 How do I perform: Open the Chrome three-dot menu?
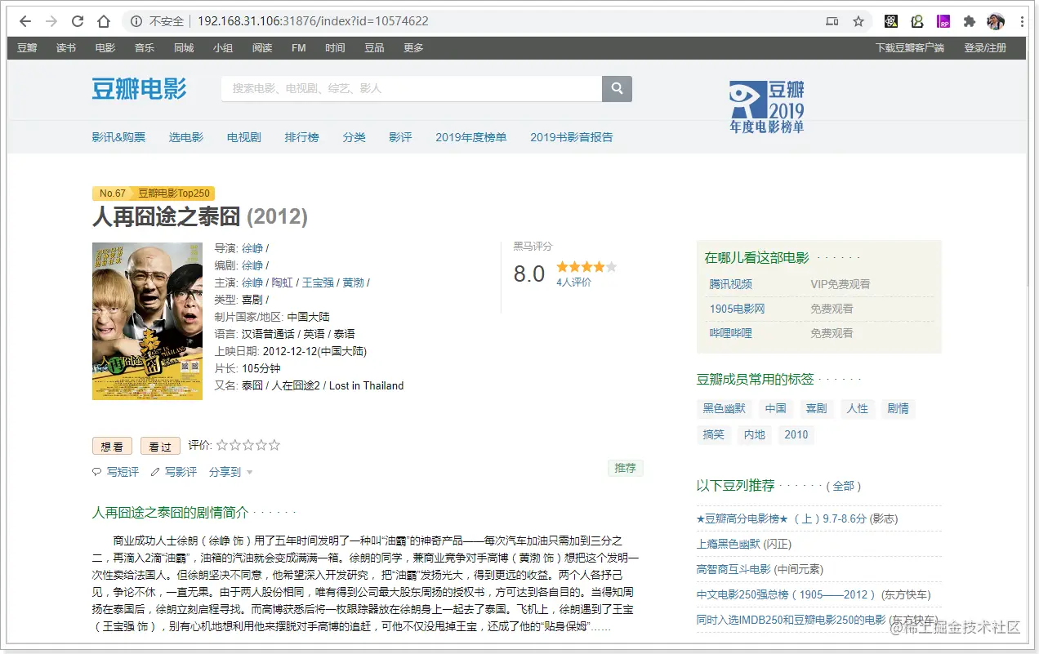click(x=1022, y=21)
